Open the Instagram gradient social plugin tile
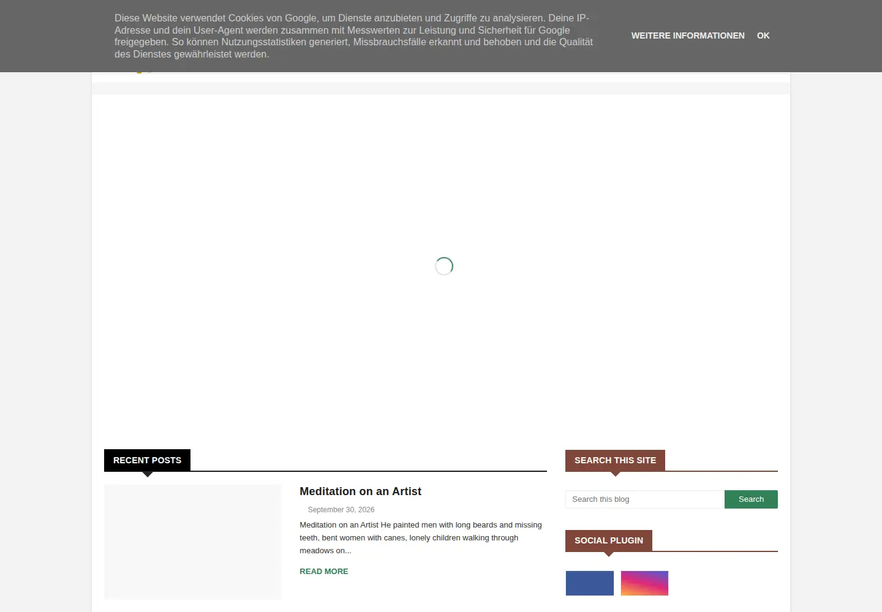 coord(644,583)
